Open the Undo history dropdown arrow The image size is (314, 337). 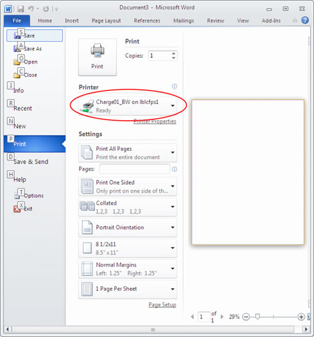(x=37, y=9)
